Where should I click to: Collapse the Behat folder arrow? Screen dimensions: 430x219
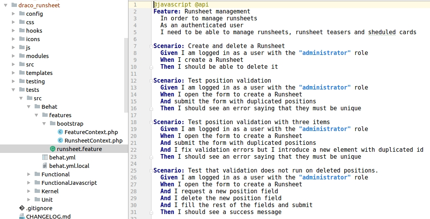[x=29, y=107]
